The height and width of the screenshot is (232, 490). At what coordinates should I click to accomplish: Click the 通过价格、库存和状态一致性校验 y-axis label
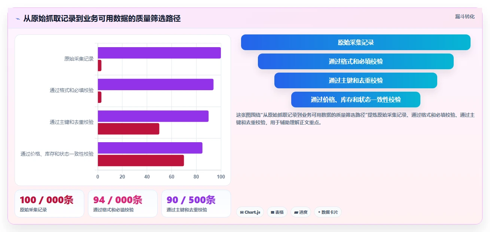[x=57, y=154]
